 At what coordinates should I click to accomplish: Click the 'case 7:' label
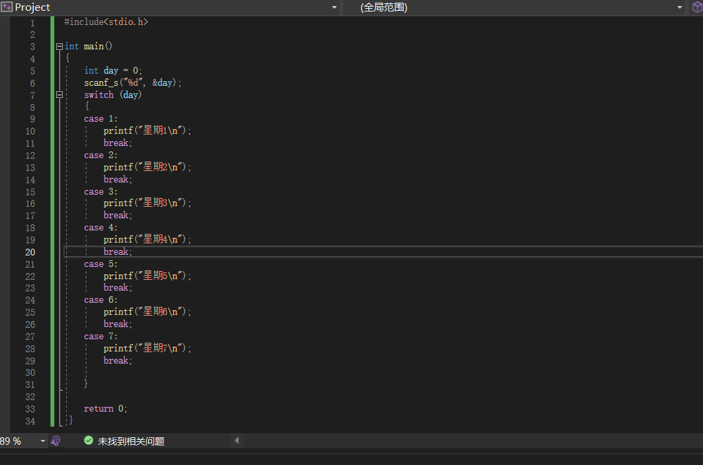coord(101,337)
